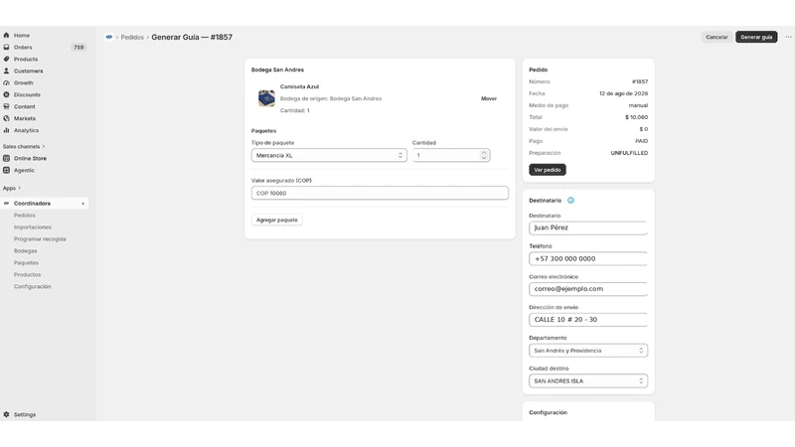Image resolution: width=795 pixels, height=447 pixels.
Task: Click the Customers person icon
Action: click(x=6, y=71)
